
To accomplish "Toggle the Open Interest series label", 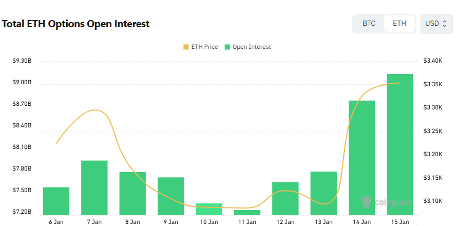I will [252, 47].
